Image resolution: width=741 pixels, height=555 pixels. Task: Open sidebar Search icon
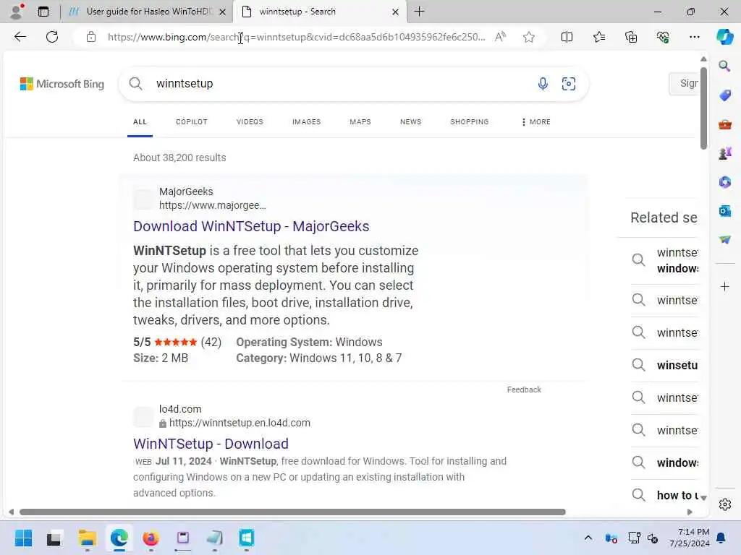click(x=724, y=66)
